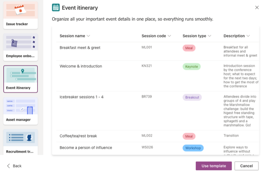Select the Welcome & introduction session row
Viewport: 263px width, 172px height.
coord(81,66)
